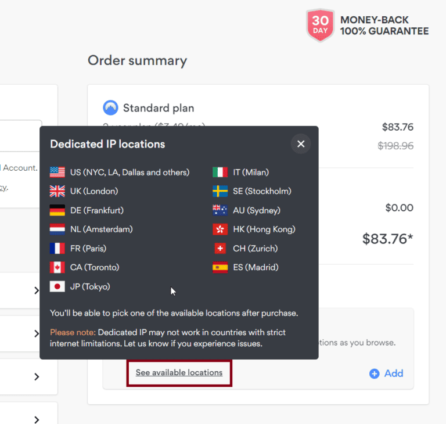
Task: Click the United States flag icon
Action: [57, 172]
